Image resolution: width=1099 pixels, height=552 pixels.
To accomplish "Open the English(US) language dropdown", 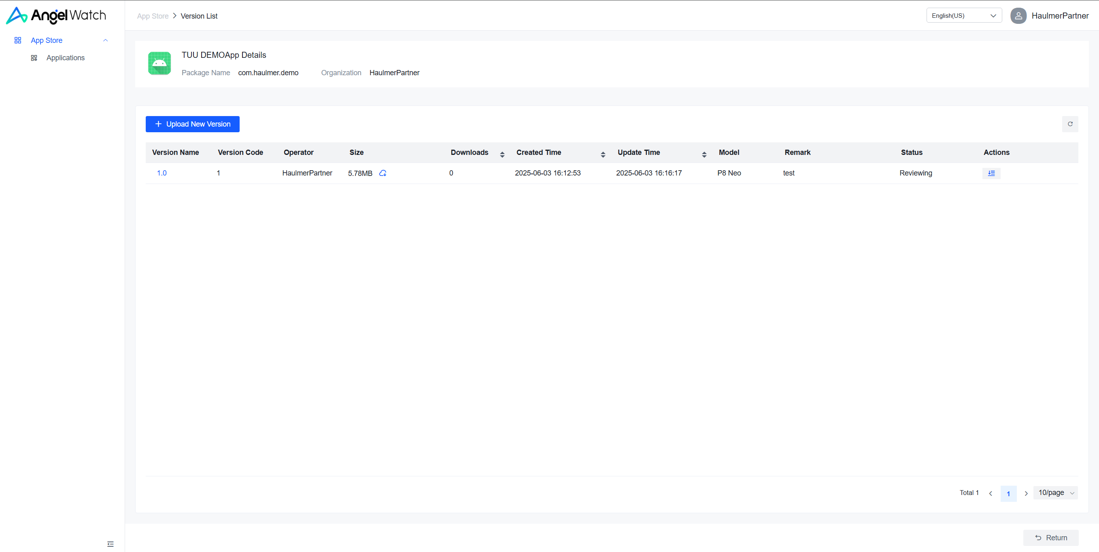I will click(x=963, y=16).
